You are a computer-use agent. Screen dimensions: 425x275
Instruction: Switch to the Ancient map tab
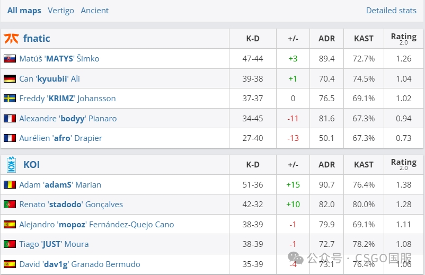[95, 11]
